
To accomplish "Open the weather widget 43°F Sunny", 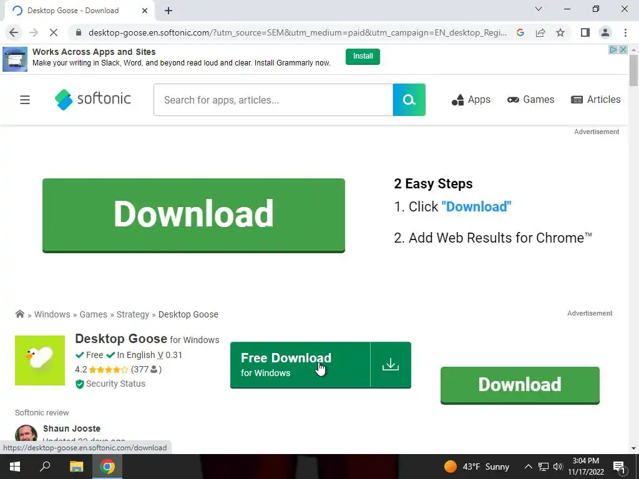I will tap(477, 467).
